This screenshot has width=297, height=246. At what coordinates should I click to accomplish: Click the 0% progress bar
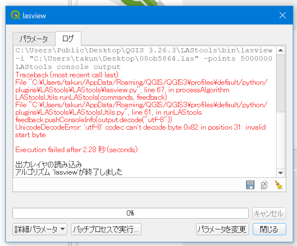coord(131,213)
